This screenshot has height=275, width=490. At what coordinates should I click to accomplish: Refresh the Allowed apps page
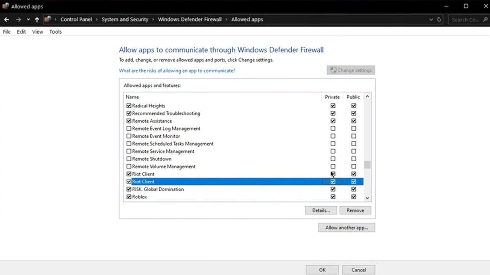(x=439, y=19)
